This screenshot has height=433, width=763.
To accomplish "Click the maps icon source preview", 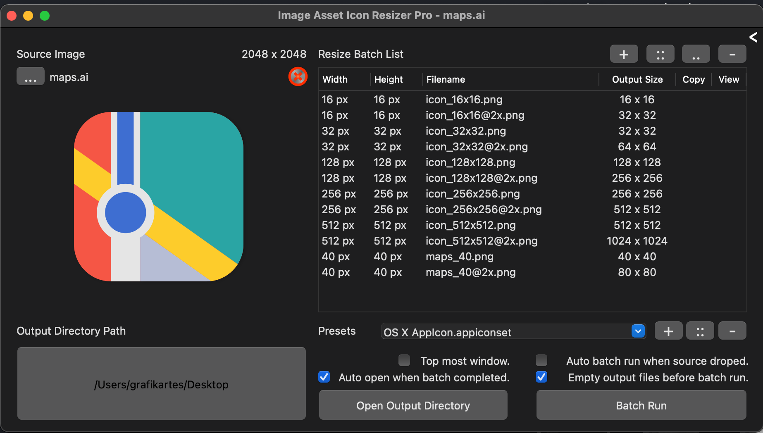I will click(159, 197).
